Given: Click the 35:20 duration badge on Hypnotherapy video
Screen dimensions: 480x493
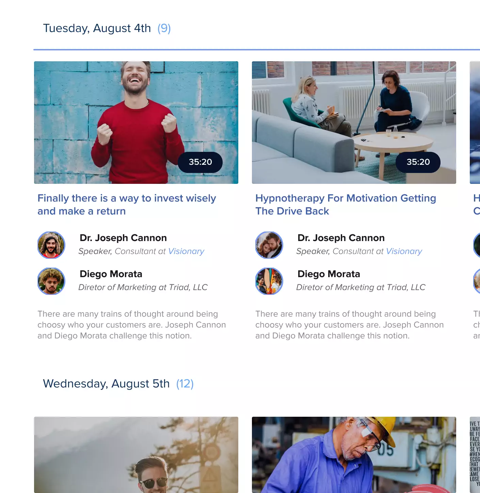Looking at the screenshot, I should click(418, 162).
